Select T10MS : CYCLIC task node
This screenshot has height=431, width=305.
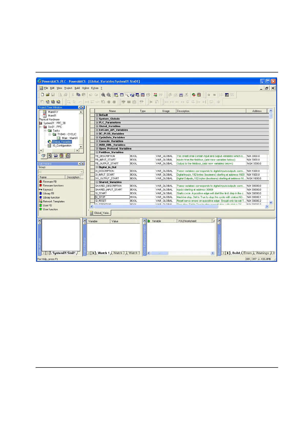67,134
